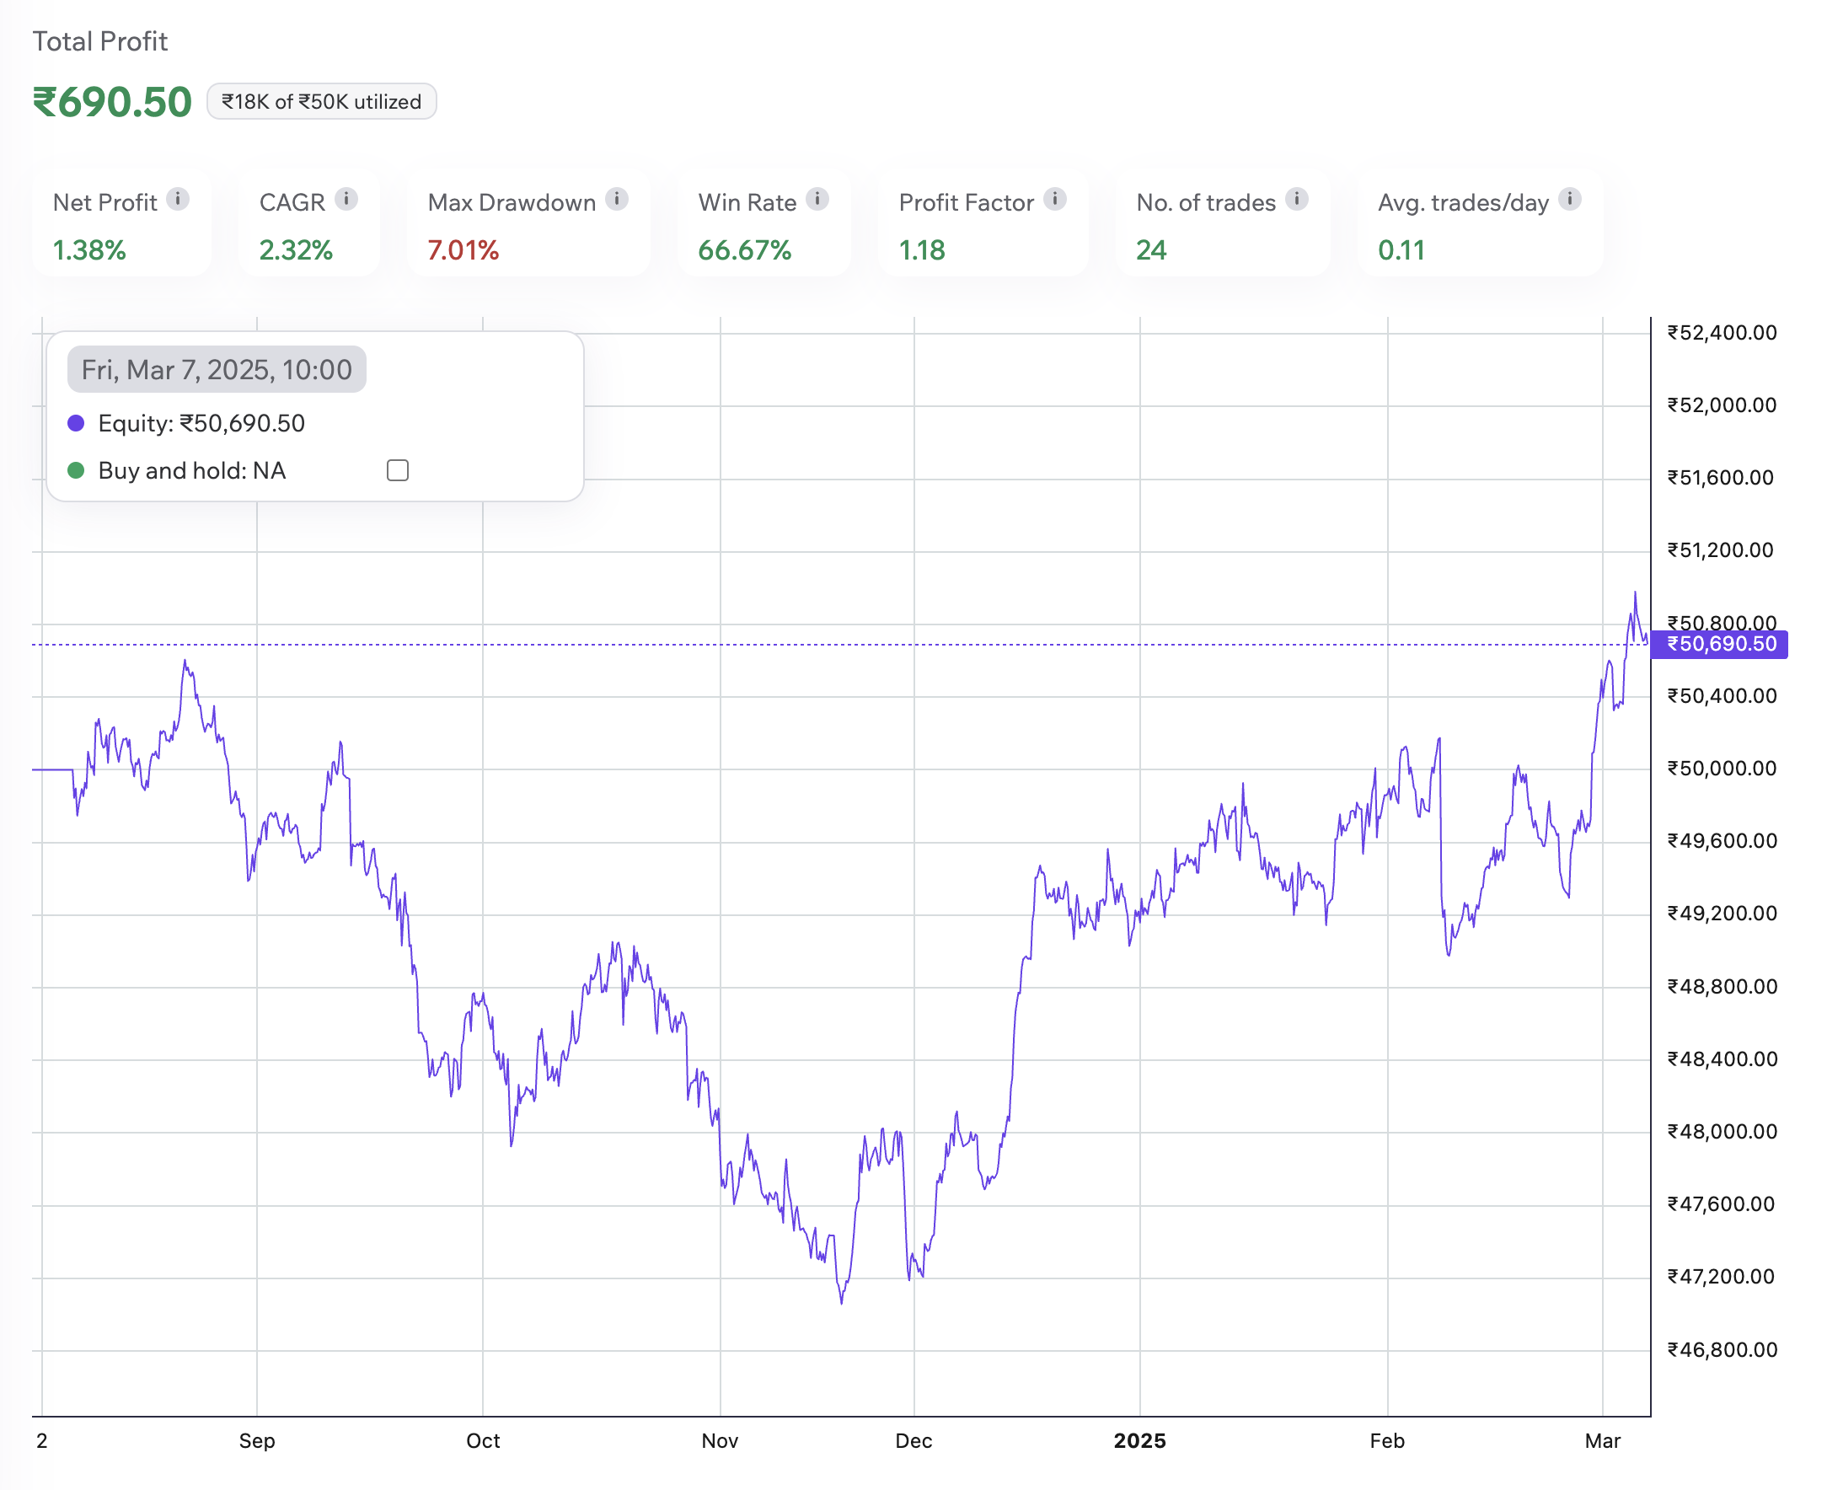Click the Profit Factor info icon
Viewport: 1827px width, 1490px height.
pos(1053,201)
